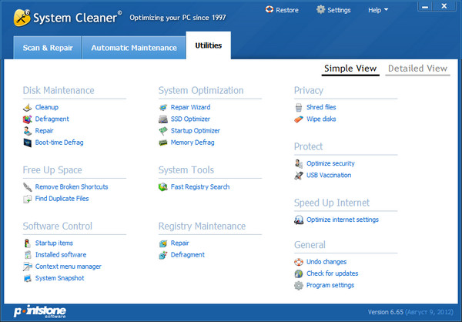The height and width of the screenshot is (322, 462).
Task: Click the USB Vaccination icon
Action: [x=299, y=176]
